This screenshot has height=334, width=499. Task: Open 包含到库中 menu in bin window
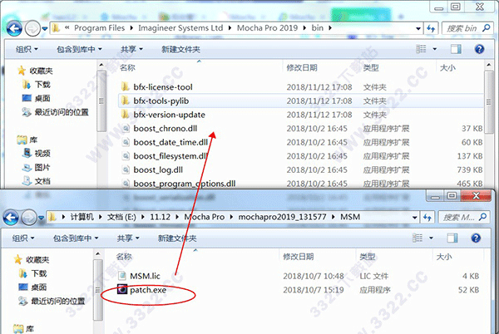tap(79, 49)
